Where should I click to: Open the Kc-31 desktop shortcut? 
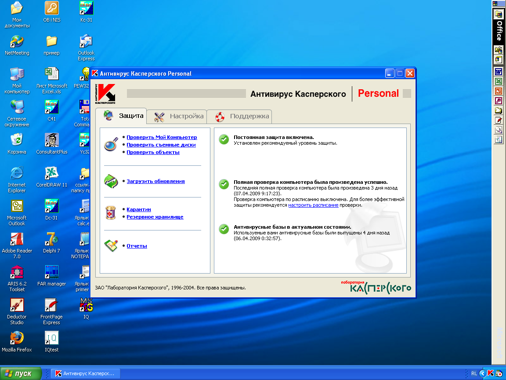click(86, 11)
